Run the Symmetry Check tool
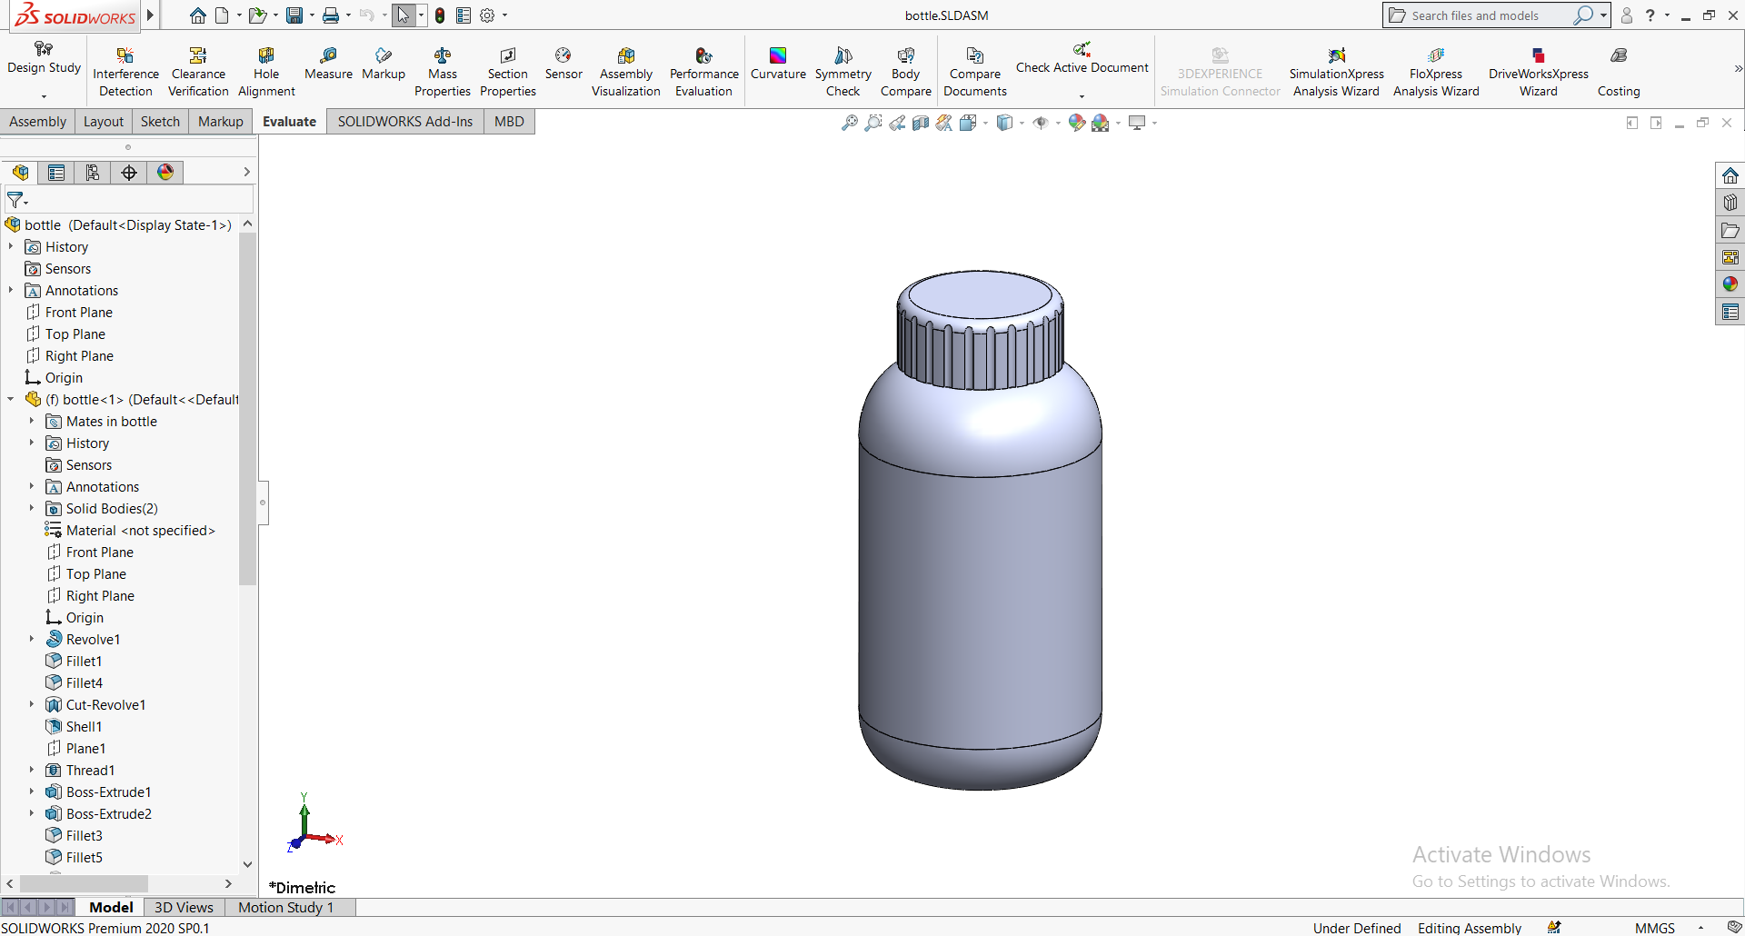The height and width of the screenshot is (936, 1745). [843, 72]
